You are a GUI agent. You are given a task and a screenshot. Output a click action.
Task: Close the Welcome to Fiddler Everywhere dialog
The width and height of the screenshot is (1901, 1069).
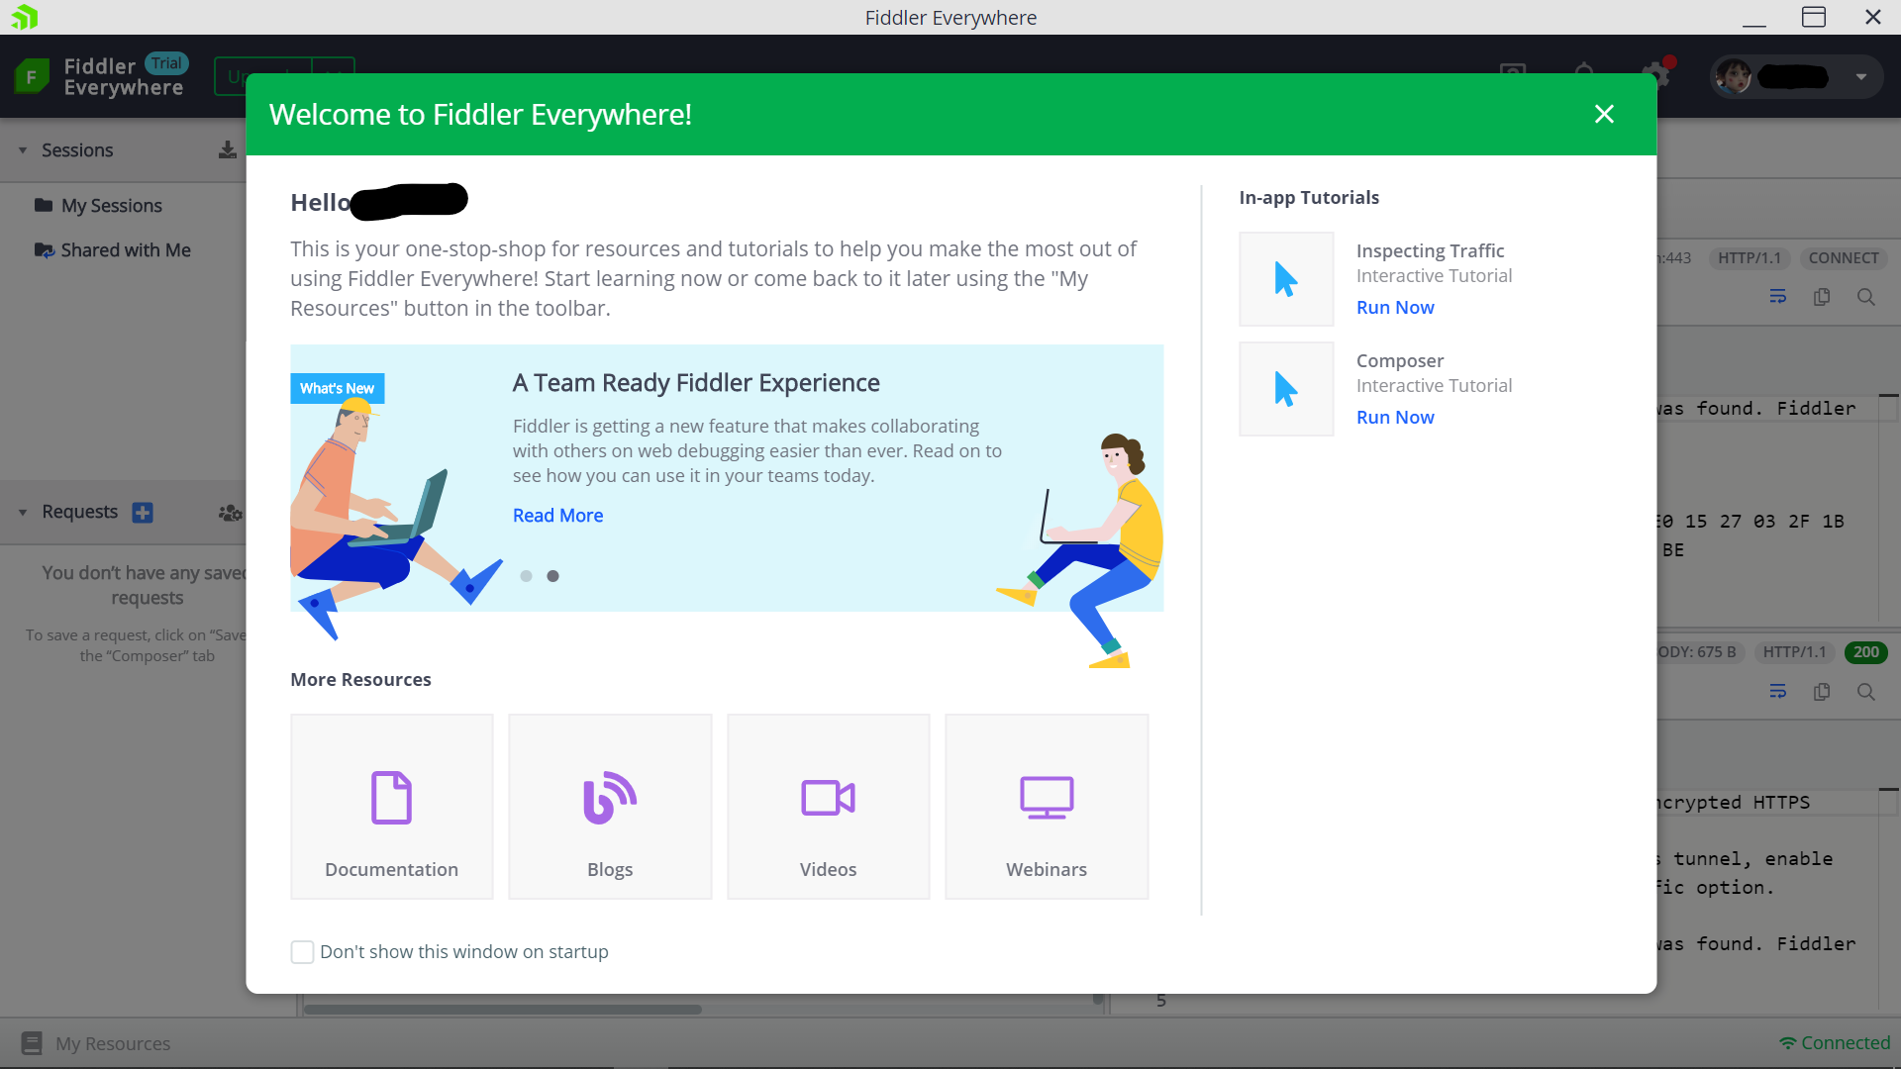(x=1604, y=114)
